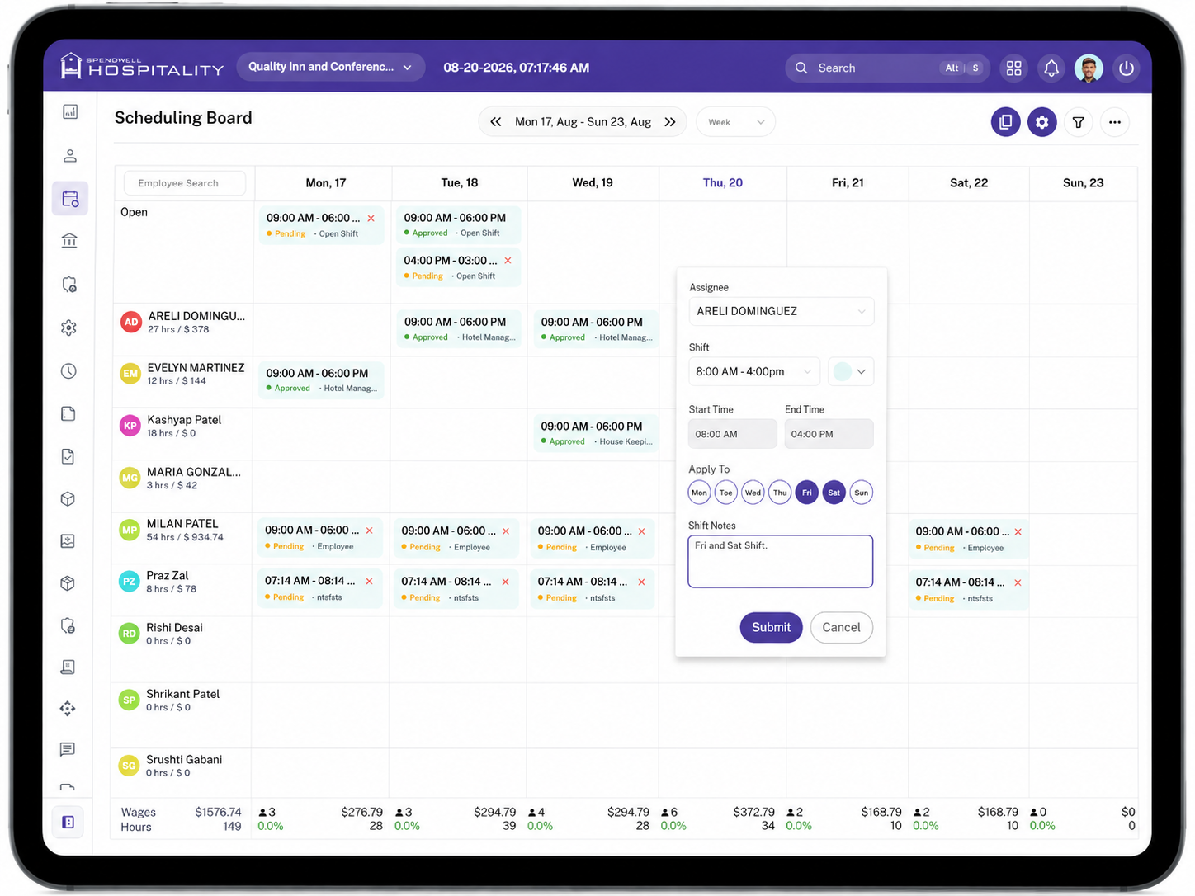The image size is (1195, 896).
Task: Open the Week view dropdown
Action: tap(735, 122)
